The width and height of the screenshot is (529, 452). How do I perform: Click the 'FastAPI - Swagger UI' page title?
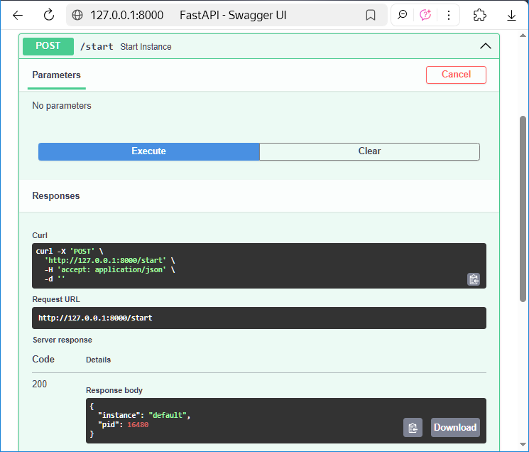pos(233,15)
